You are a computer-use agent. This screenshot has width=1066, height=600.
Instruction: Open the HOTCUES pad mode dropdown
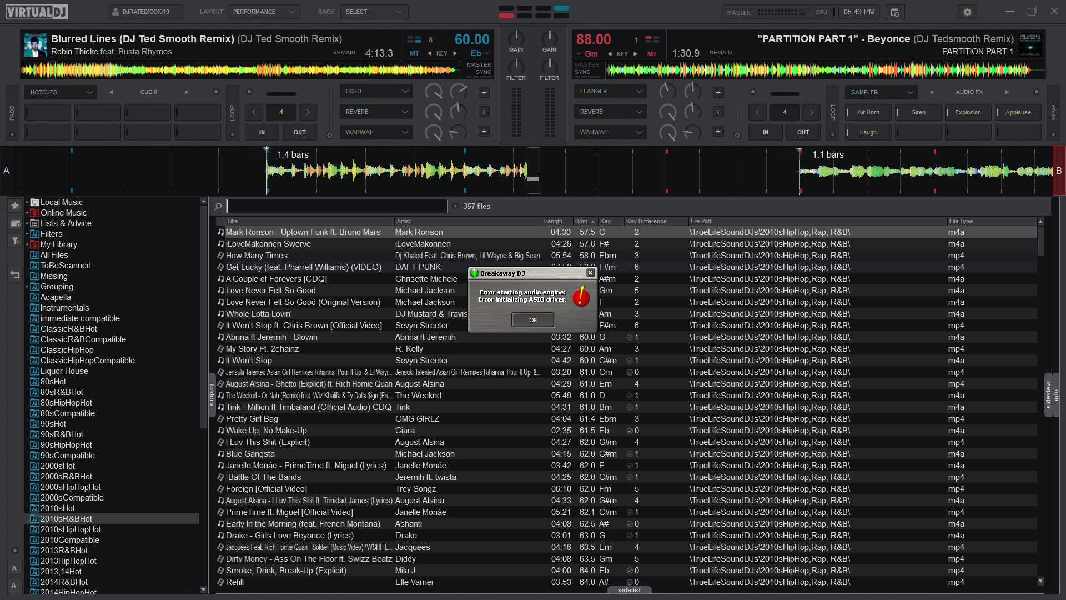tap(61, 92)
